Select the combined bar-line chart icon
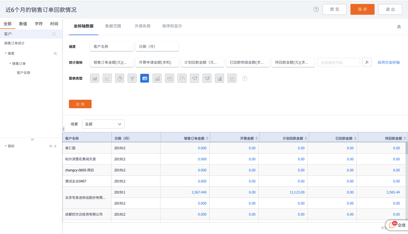The width and height of the screenshot is (408, 234). [x=157, y=78]
